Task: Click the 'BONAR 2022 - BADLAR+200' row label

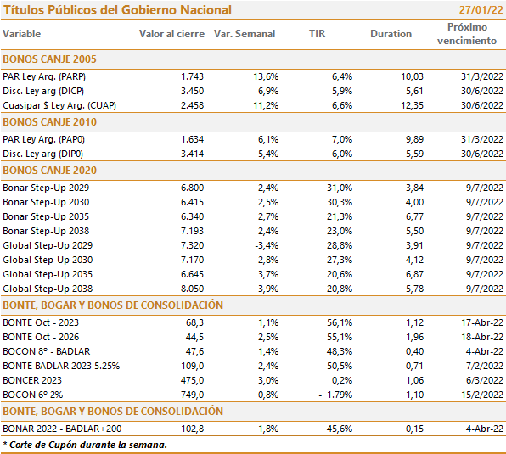Action: (x=62, y=429)
